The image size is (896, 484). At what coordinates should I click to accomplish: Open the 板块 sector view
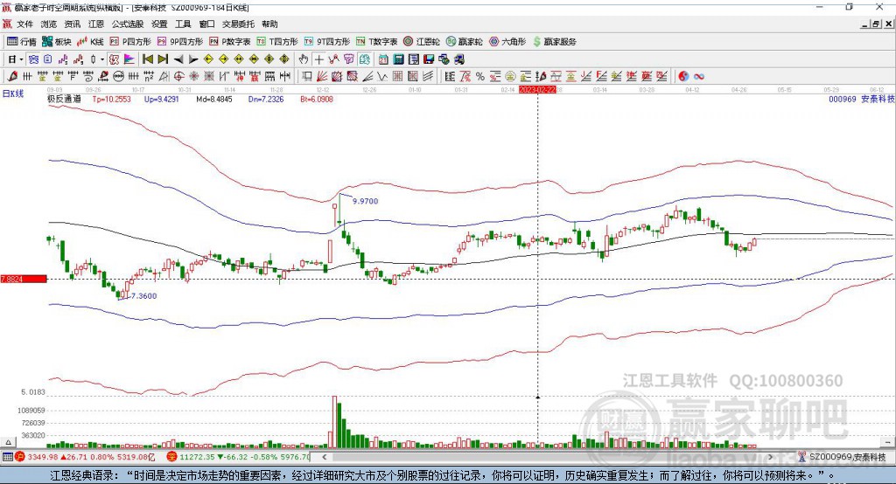(x=57, y=42)
